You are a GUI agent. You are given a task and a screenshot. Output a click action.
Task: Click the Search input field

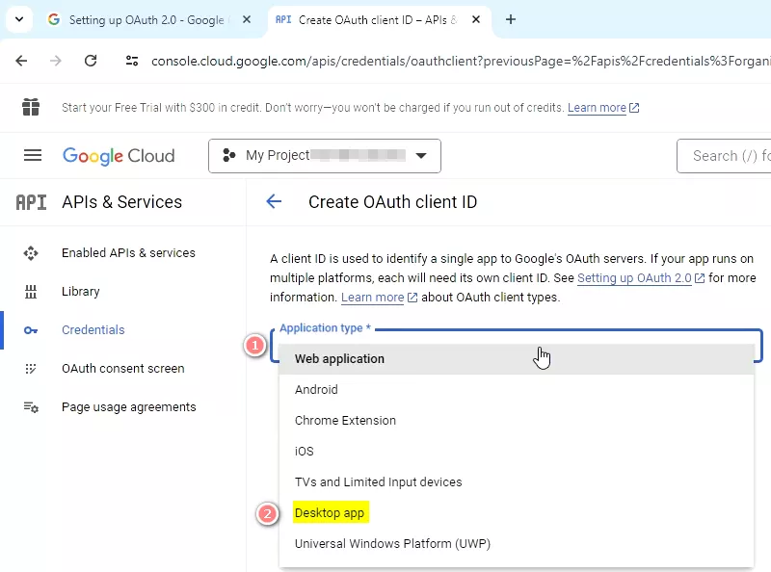(724, 156)
